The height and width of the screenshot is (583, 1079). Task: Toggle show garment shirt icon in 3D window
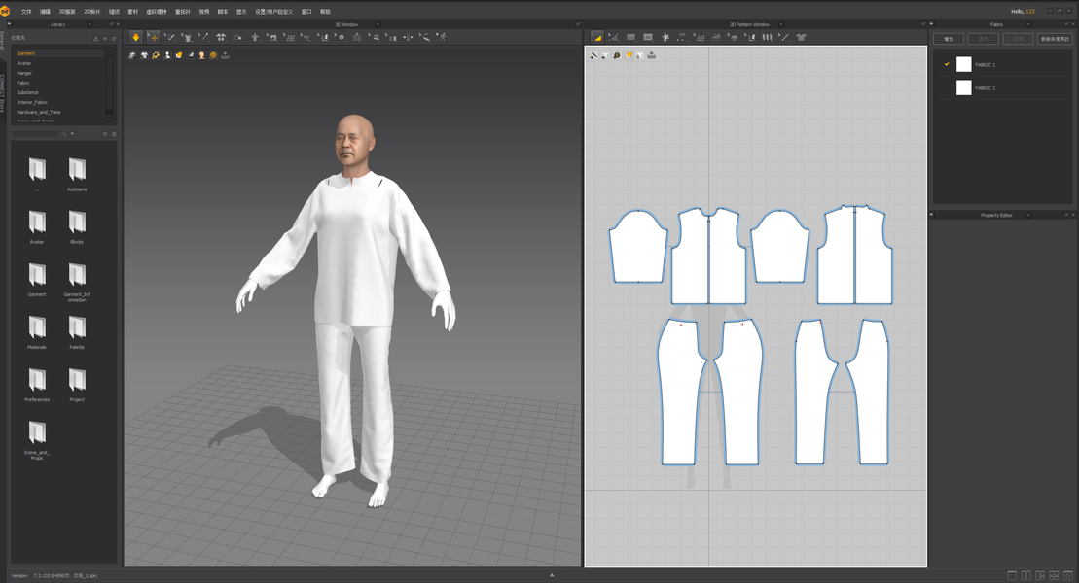(145, 55)
